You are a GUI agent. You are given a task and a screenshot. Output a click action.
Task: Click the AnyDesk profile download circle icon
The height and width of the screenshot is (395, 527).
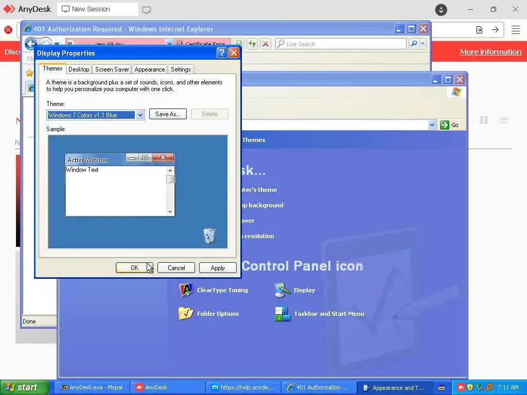pos(441,9)
